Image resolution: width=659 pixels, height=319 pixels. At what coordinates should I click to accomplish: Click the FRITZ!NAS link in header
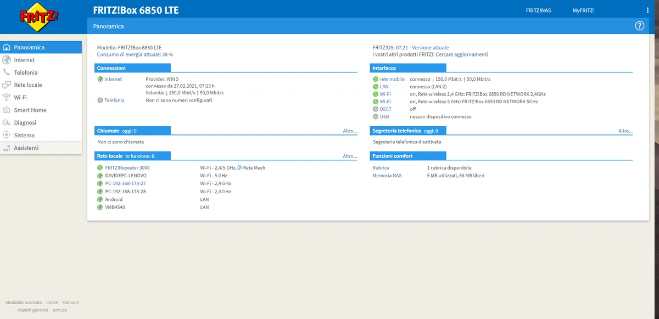click(538, 10)
